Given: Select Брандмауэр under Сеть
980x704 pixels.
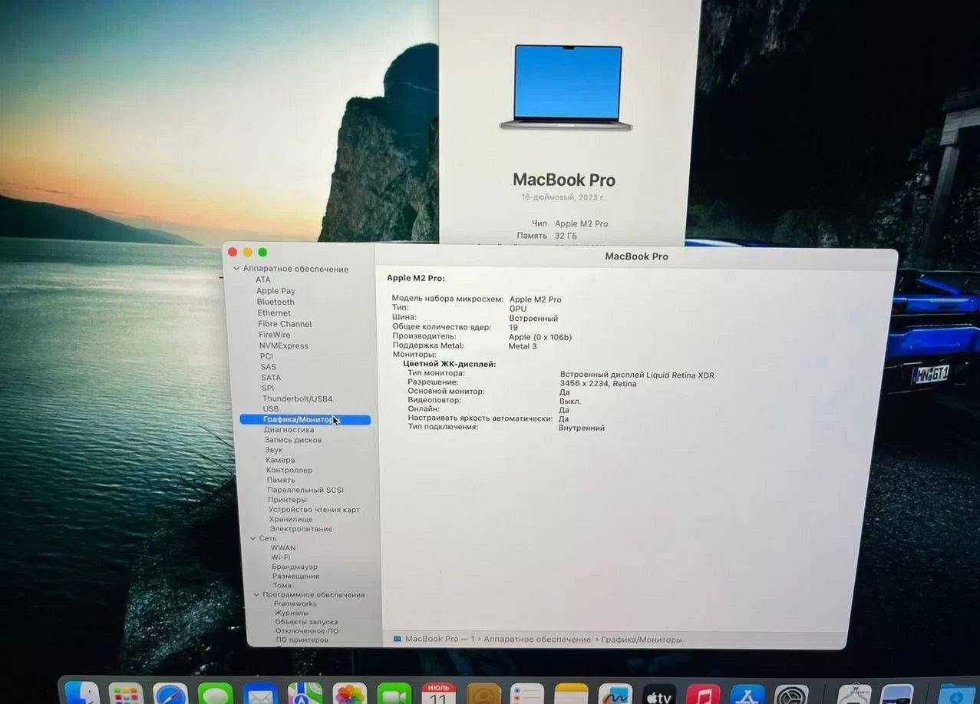Looking at the screenshot, I should click(295, 567).
